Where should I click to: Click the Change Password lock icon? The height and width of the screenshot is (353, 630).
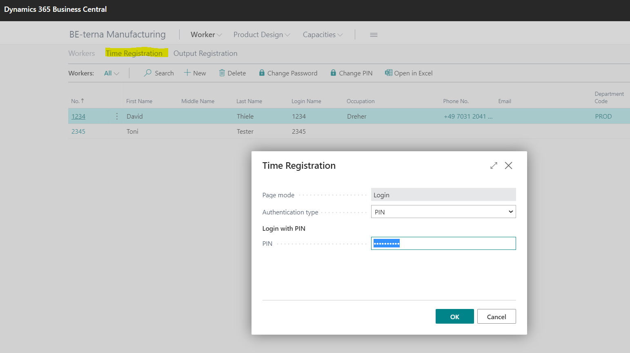click(262, 73)
